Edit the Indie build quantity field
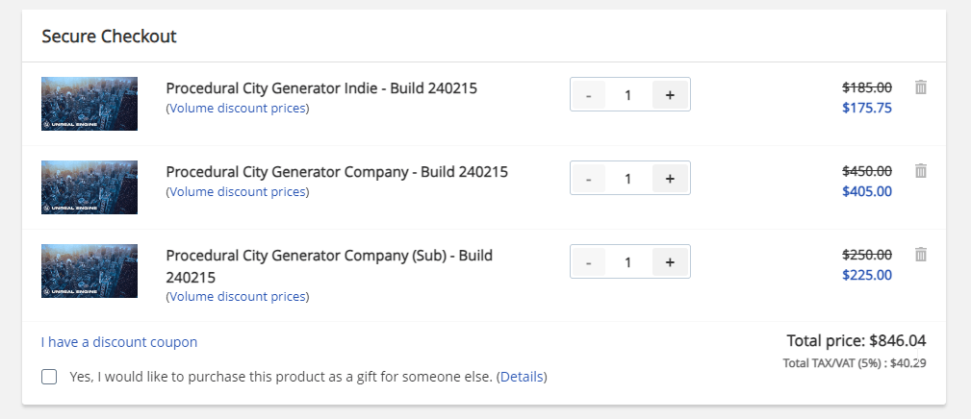971x419 pixels. tap(628, 95)
